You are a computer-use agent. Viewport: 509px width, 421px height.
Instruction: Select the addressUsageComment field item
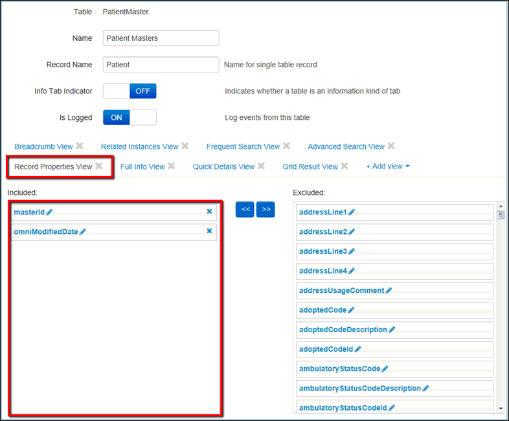click(341, 291)
